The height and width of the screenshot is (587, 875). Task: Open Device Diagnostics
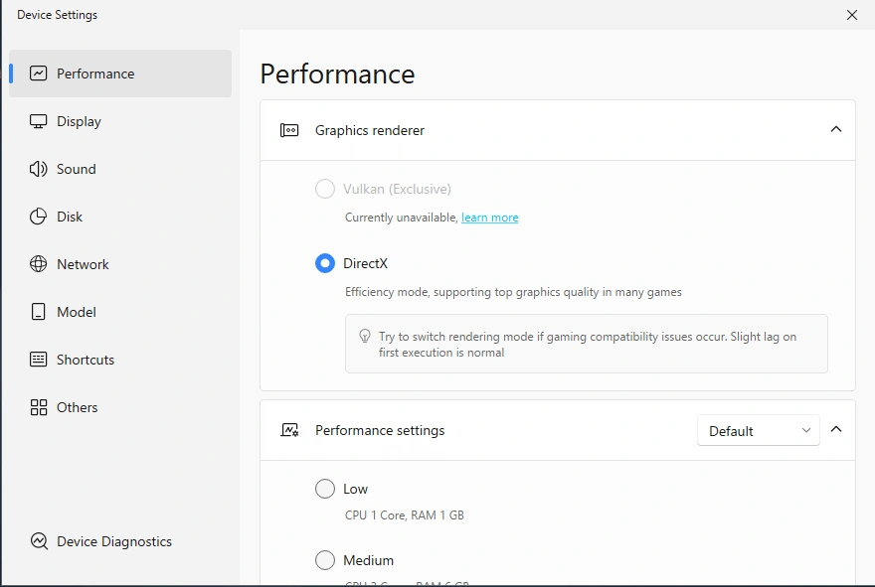point(113,541)
